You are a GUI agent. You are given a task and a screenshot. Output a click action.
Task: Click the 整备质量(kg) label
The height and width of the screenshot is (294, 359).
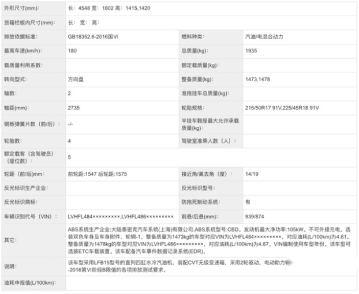click(x=197, y=80)
